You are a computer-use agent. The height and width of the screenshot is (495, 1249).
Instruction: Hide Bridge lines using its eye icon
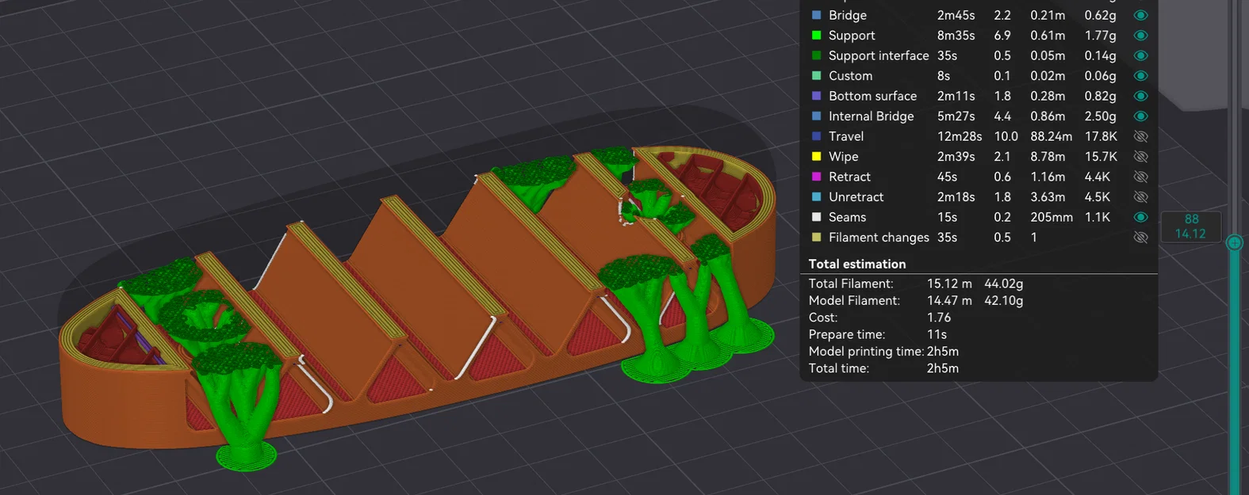pyautogui.click(x=1140, y=15)
